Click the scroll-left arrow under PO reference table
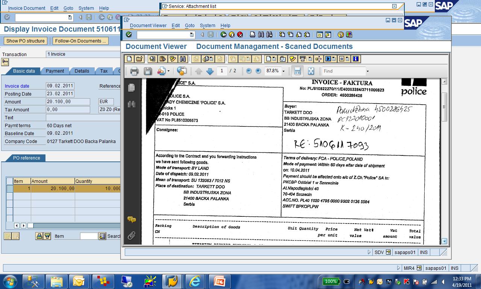This screenshot has height=289, width=481. coord(17,225)
